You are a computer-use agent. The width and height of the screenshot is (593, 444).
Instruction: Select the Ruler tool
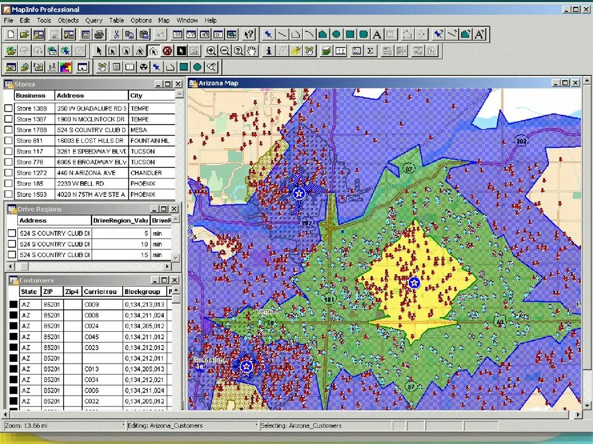coord(341,51)
